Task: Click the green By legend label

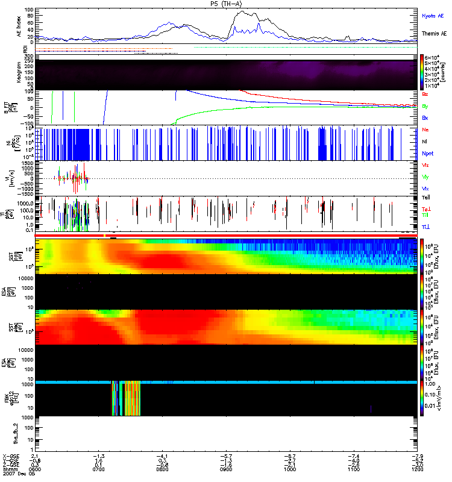Action: pyautogui.click(x=425, y=107)
